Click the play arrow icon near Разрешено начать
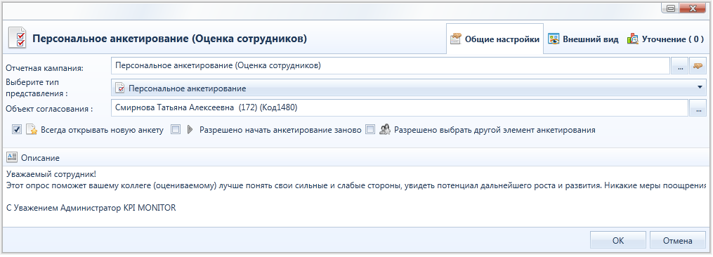713x257 pixels. 190,130
